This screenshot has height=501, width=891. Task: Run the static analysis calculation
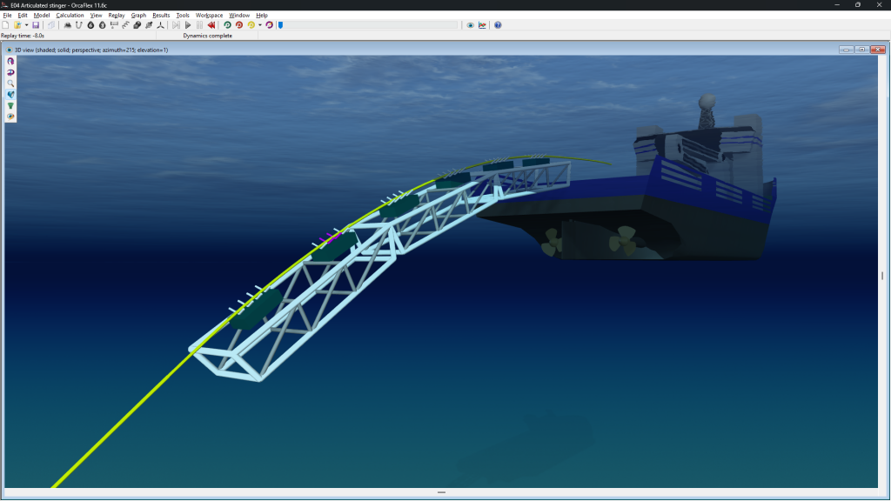[178, 26]
